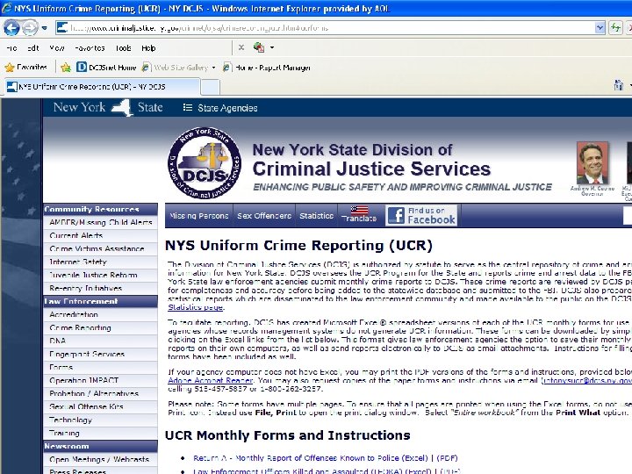632x474 pixels.
Task: Click the browser Back arrow button
Action: pyautogui.click(x=11, y=28)
